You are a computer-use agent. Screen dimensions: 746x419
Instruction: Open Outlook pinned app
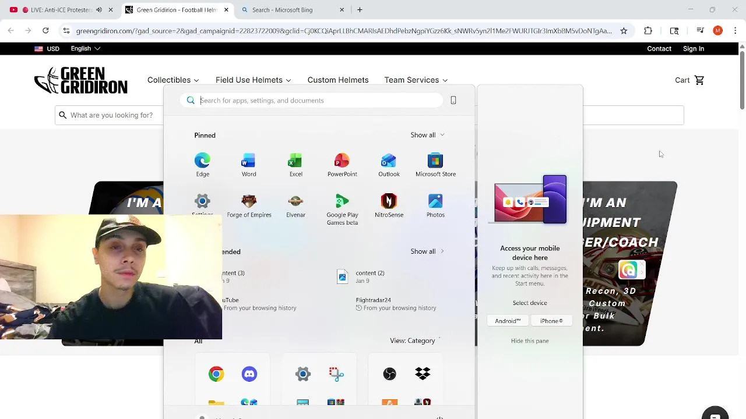click(389, 165)
